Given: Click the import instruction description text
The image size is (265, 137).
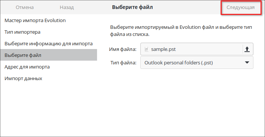Looking at the screenshot, I should click(181, 31).
